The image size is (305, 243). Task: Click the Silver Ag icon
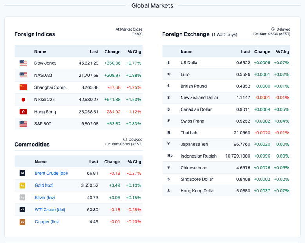[22, 198]
